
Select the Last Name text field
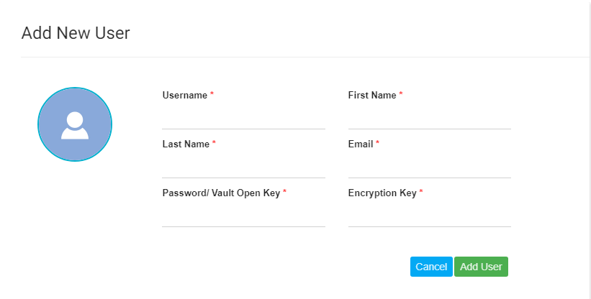click(x=243, y=167)
